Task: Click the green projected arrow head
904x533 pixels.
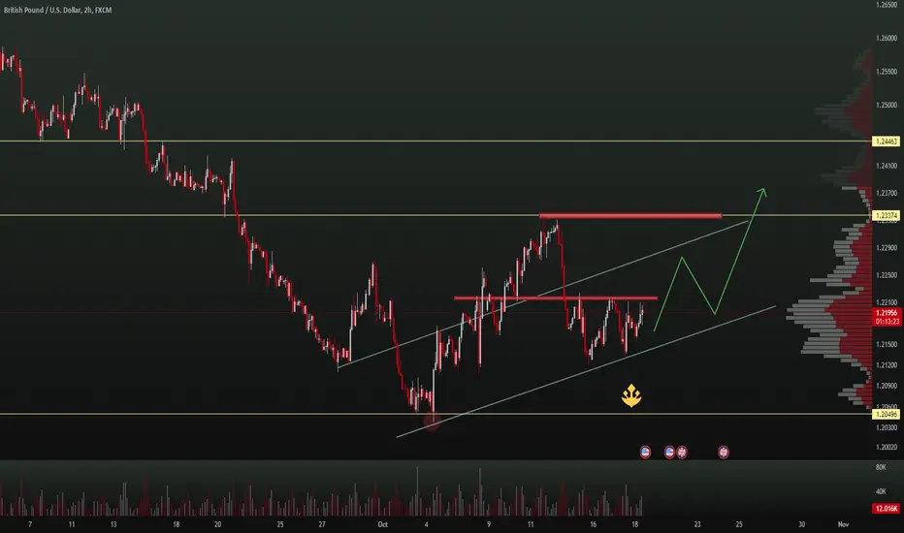Action: tap(762, 192)
